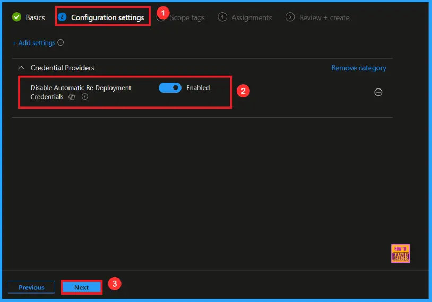Click the step 4 circle before Assignments
The image size is (432, 302).
pyautogui.click(x=222, y=17)
